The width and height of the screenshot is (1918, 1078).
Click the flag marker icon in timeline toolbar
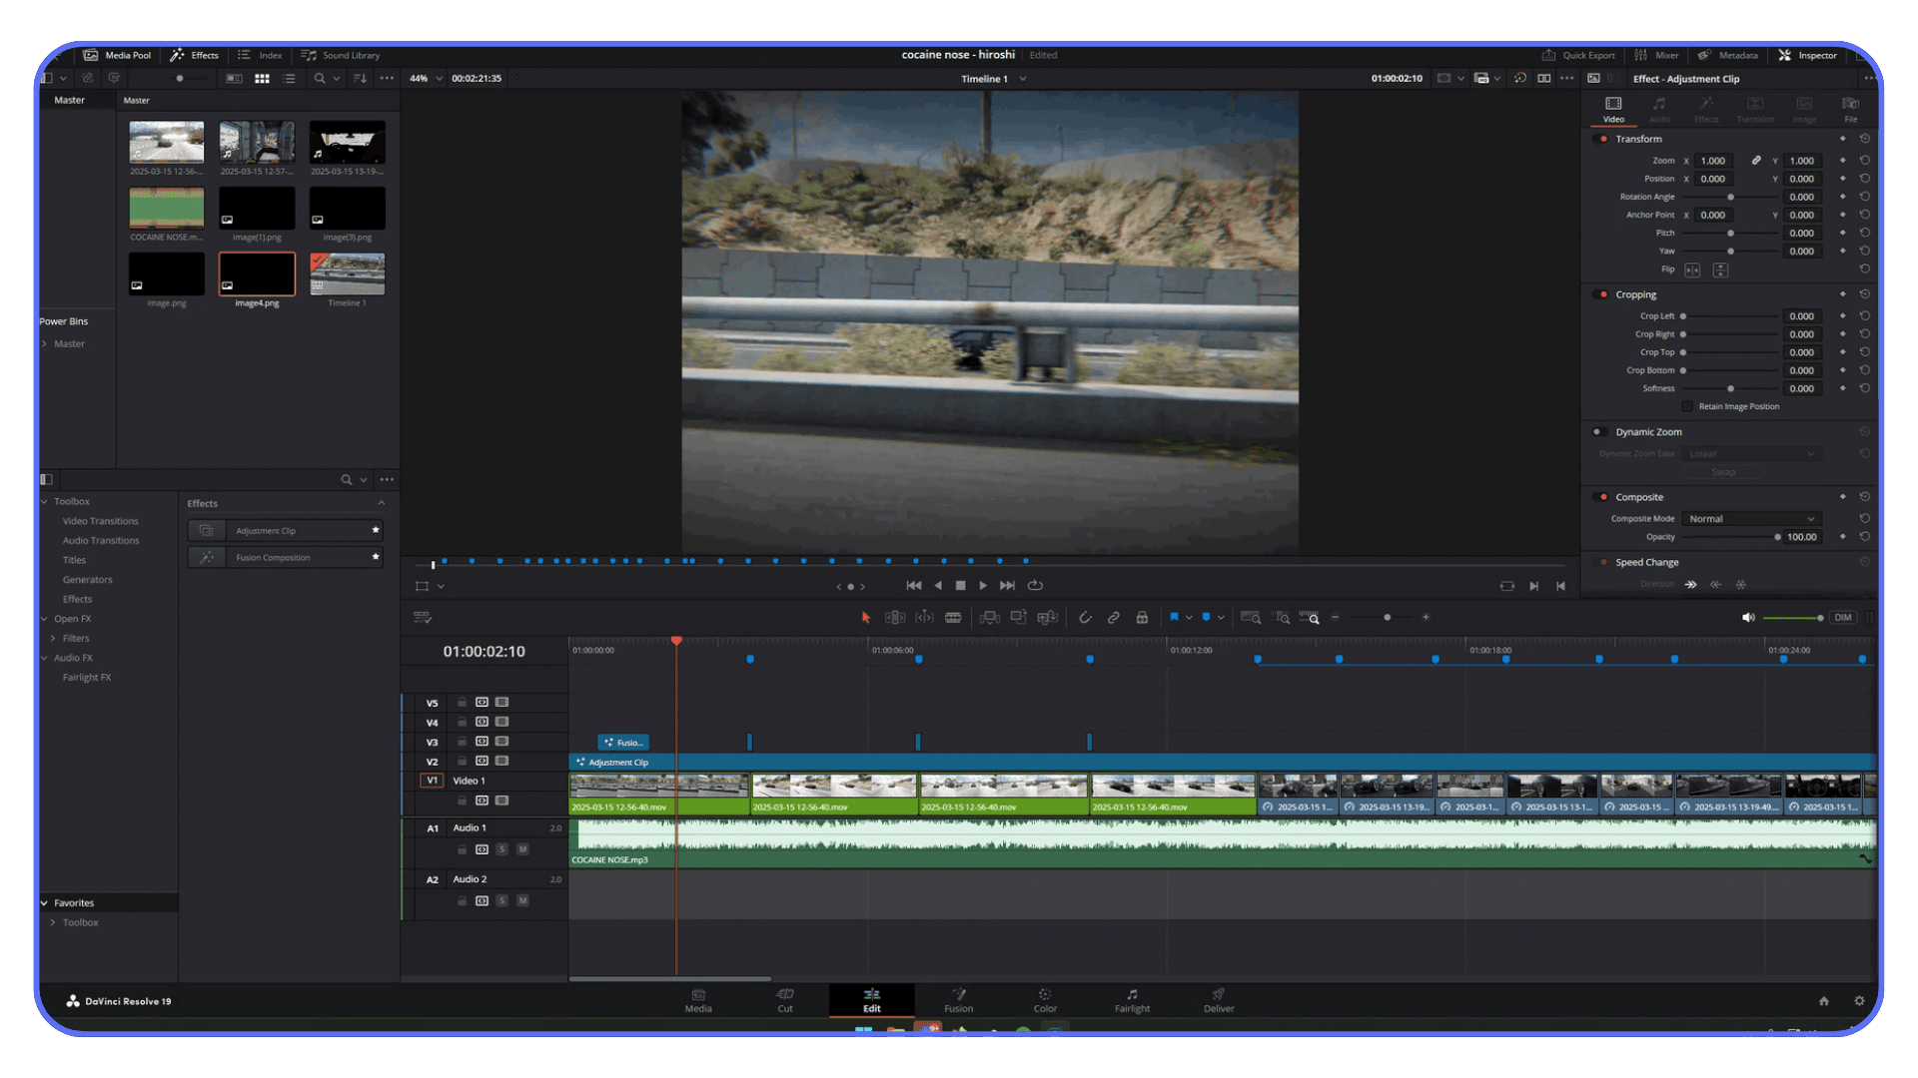click(x=1175, y=617)
